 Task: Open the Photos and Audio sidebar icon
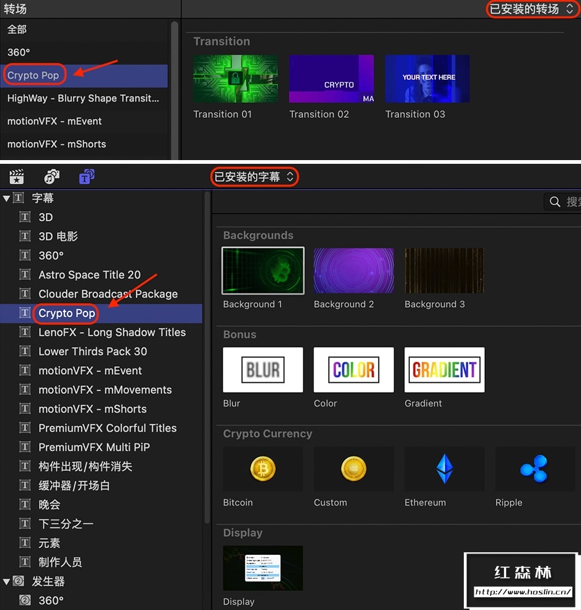(x=51, y=177)
